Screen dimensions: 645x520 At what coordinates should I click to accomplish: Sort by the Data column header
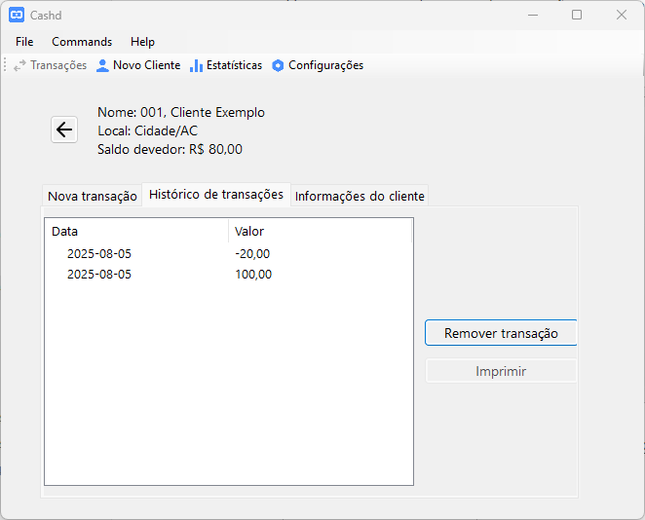(136, 232)
